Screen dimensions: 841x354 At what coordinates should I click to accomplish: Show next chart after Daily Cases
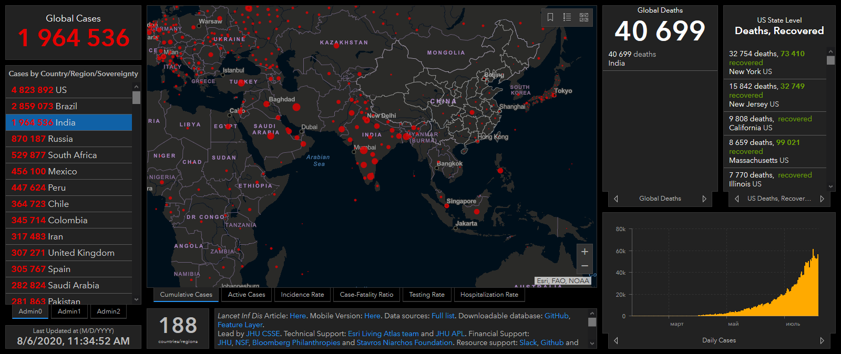click(822, 340)
